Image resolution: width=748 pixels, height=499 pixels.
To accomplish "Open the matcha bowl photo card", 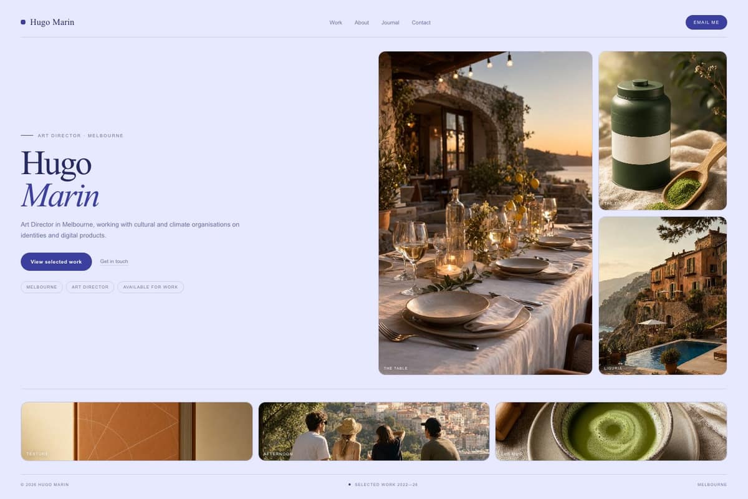I will click(x=611, y=431).
